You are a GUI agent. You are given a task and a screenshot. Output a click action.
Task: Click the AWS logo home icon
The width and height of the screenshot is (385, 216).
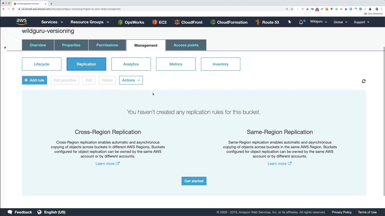coord(22,22)
